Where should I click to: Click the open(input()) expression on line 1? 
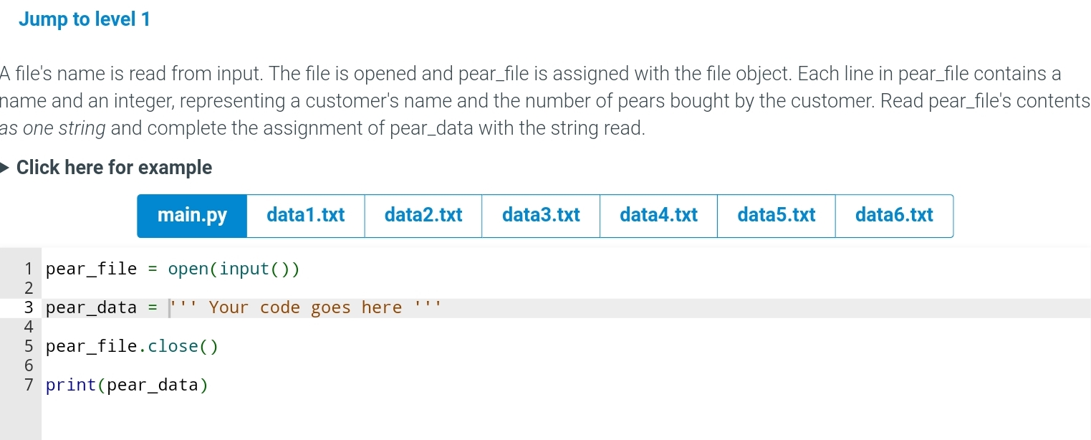(x=234, y=268)
